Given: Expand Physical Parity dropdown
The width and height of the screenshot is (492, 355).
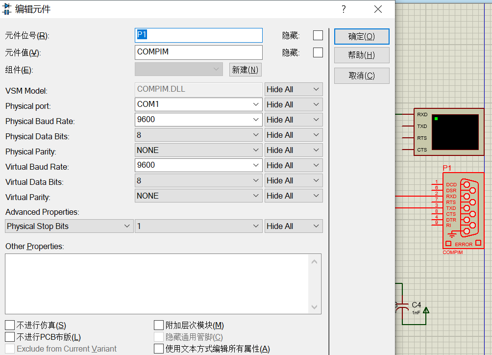Looking at the screenshot, I should pos(198,150).
